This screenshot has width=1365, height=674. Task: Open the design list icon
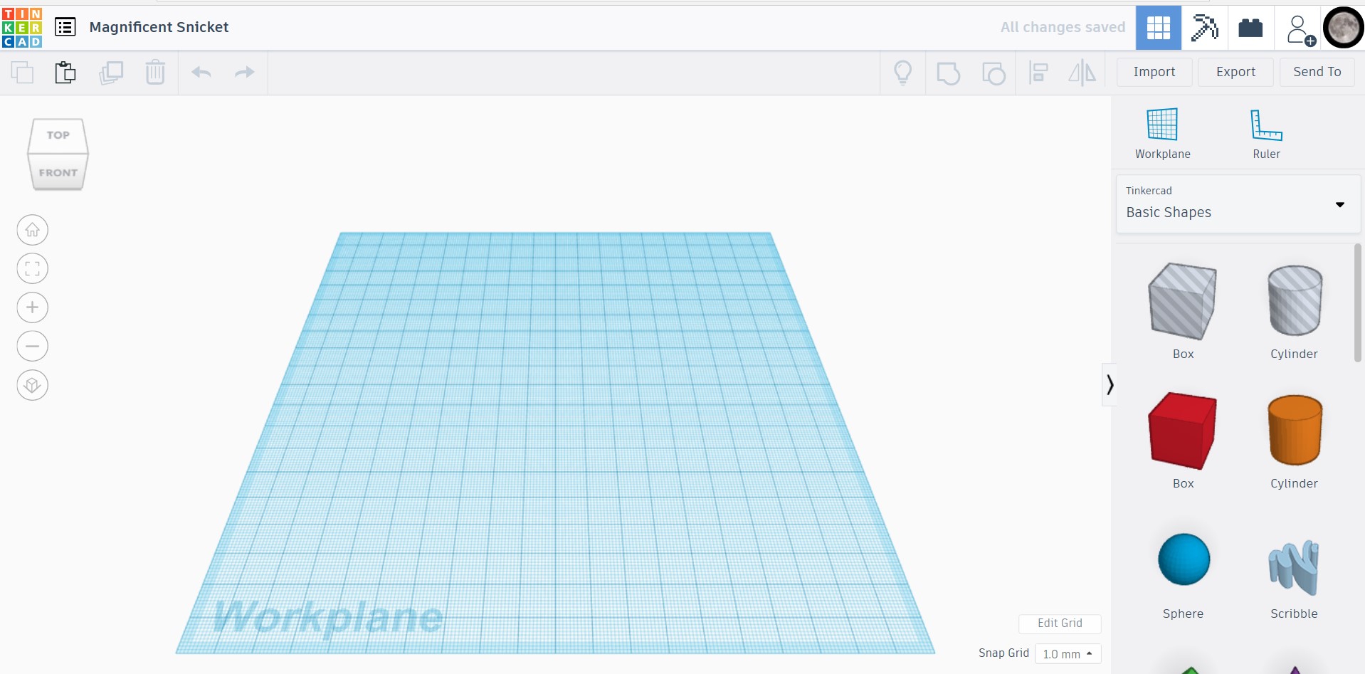(x=65, y=27)
